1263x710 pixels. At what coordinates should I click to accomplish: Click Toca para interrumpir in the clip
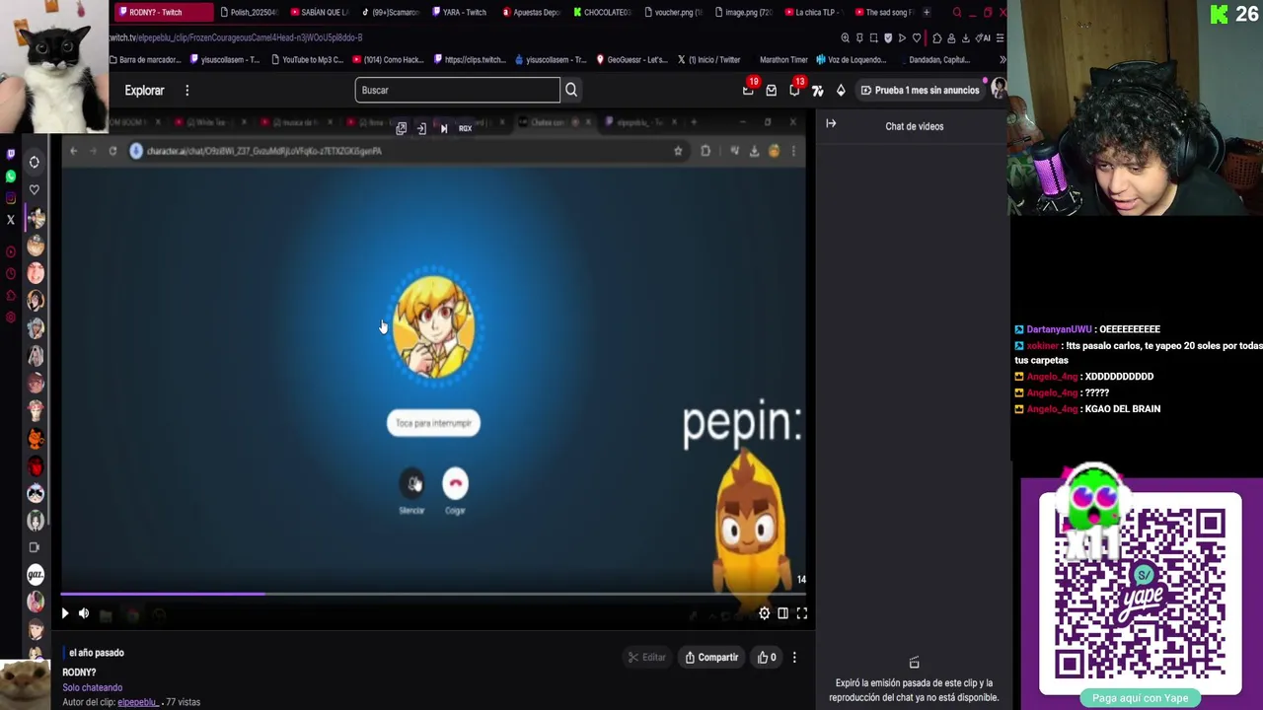click(x=433, y=423)
